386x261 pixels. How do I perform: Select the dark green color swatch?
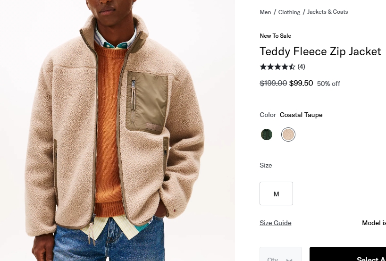coord(267,135)
